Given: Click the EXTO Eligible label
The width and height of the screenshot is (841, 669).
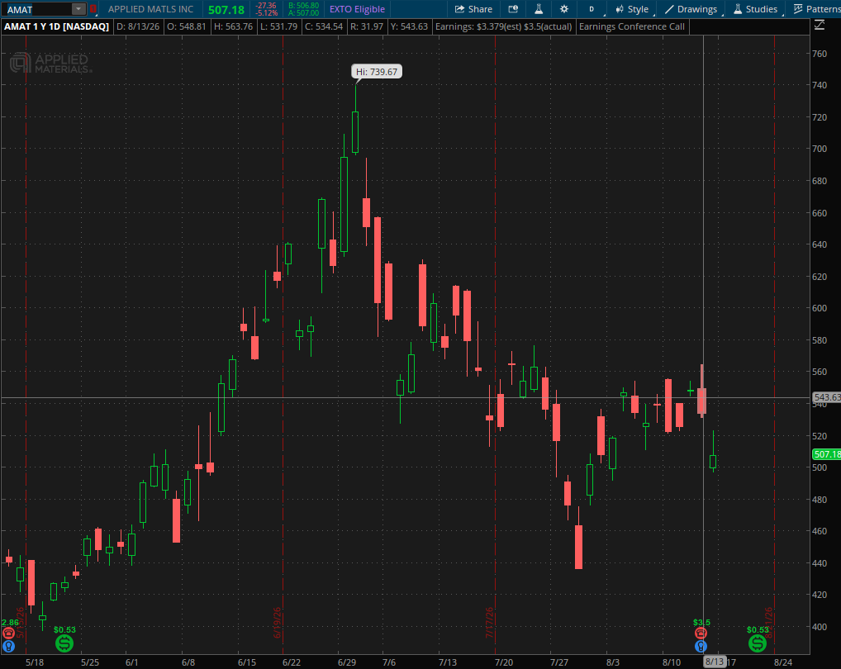Looking at the screenshot, I should [357, 9].
